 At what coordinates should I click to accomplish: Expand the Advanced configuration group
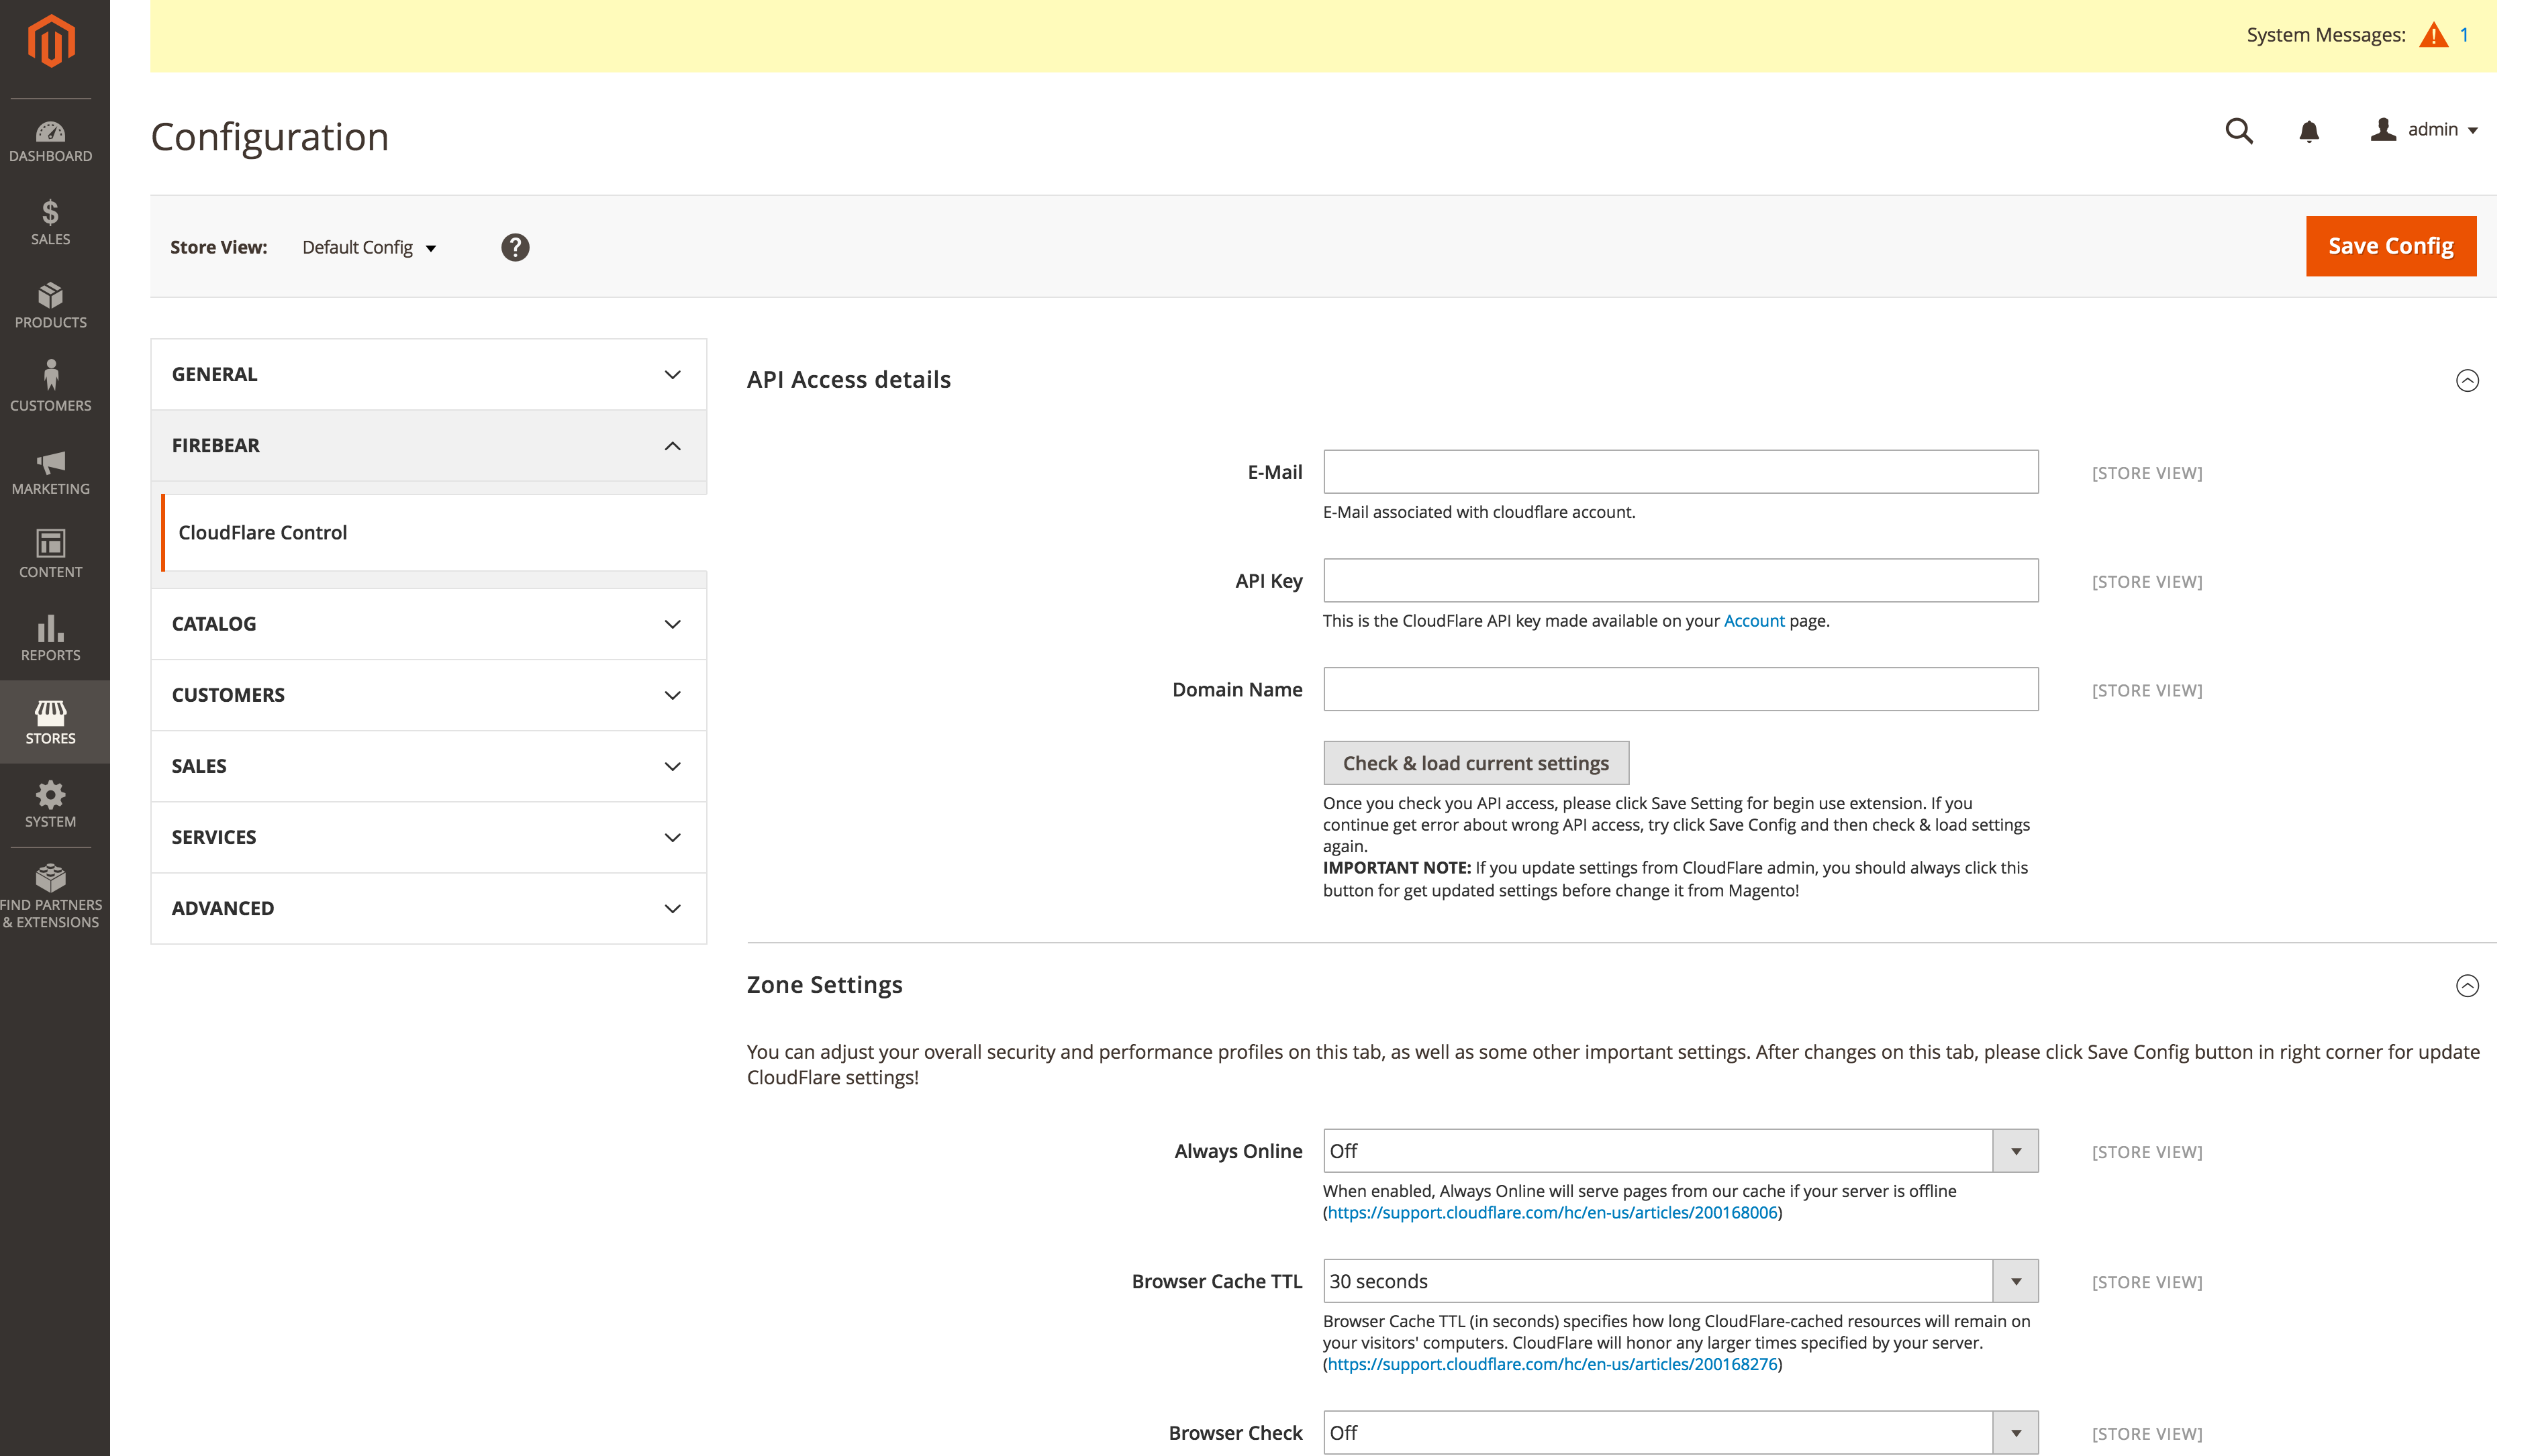point(428,908)
